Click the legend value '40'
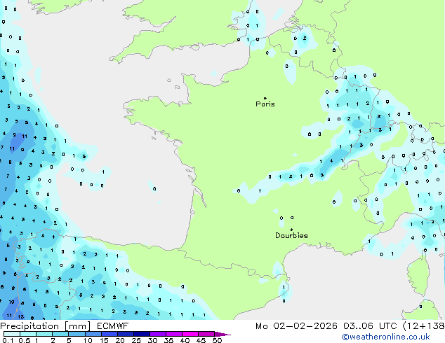Image resolution: width=445 pixels, height=343 pixels. click(x=185, y=340)
